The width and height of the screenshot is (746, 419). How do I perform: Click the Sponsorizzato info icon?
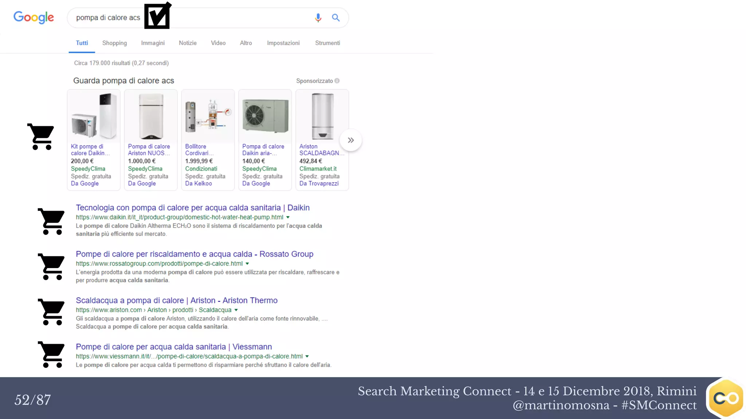[x=337, y=81]
